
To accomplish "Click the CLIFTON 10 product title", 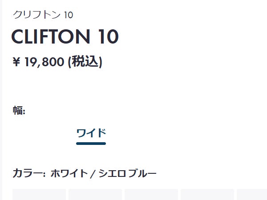I will [x=65, y=37].
